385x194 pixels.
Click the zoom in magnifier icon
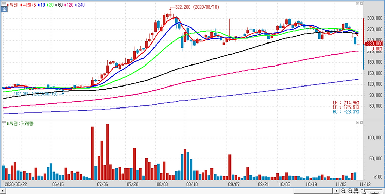pyautogui.click(x=350, y=191)
